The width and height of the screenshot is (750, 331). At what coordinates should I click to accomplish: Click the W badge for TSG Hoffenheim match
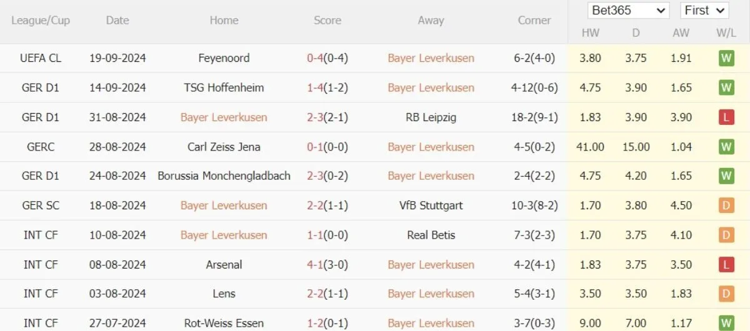click(x=726, y=88)
